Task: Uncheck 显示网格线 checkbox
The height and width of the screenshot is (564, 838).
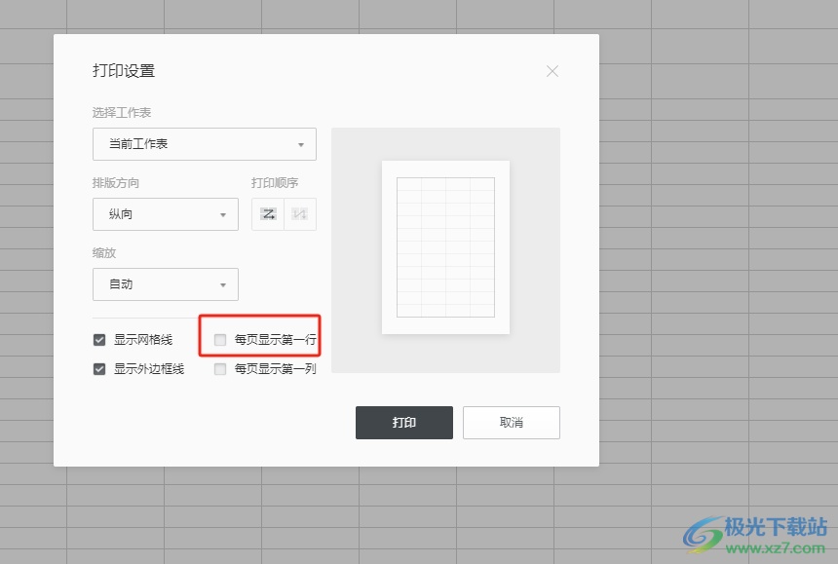Action: [99, 340]
